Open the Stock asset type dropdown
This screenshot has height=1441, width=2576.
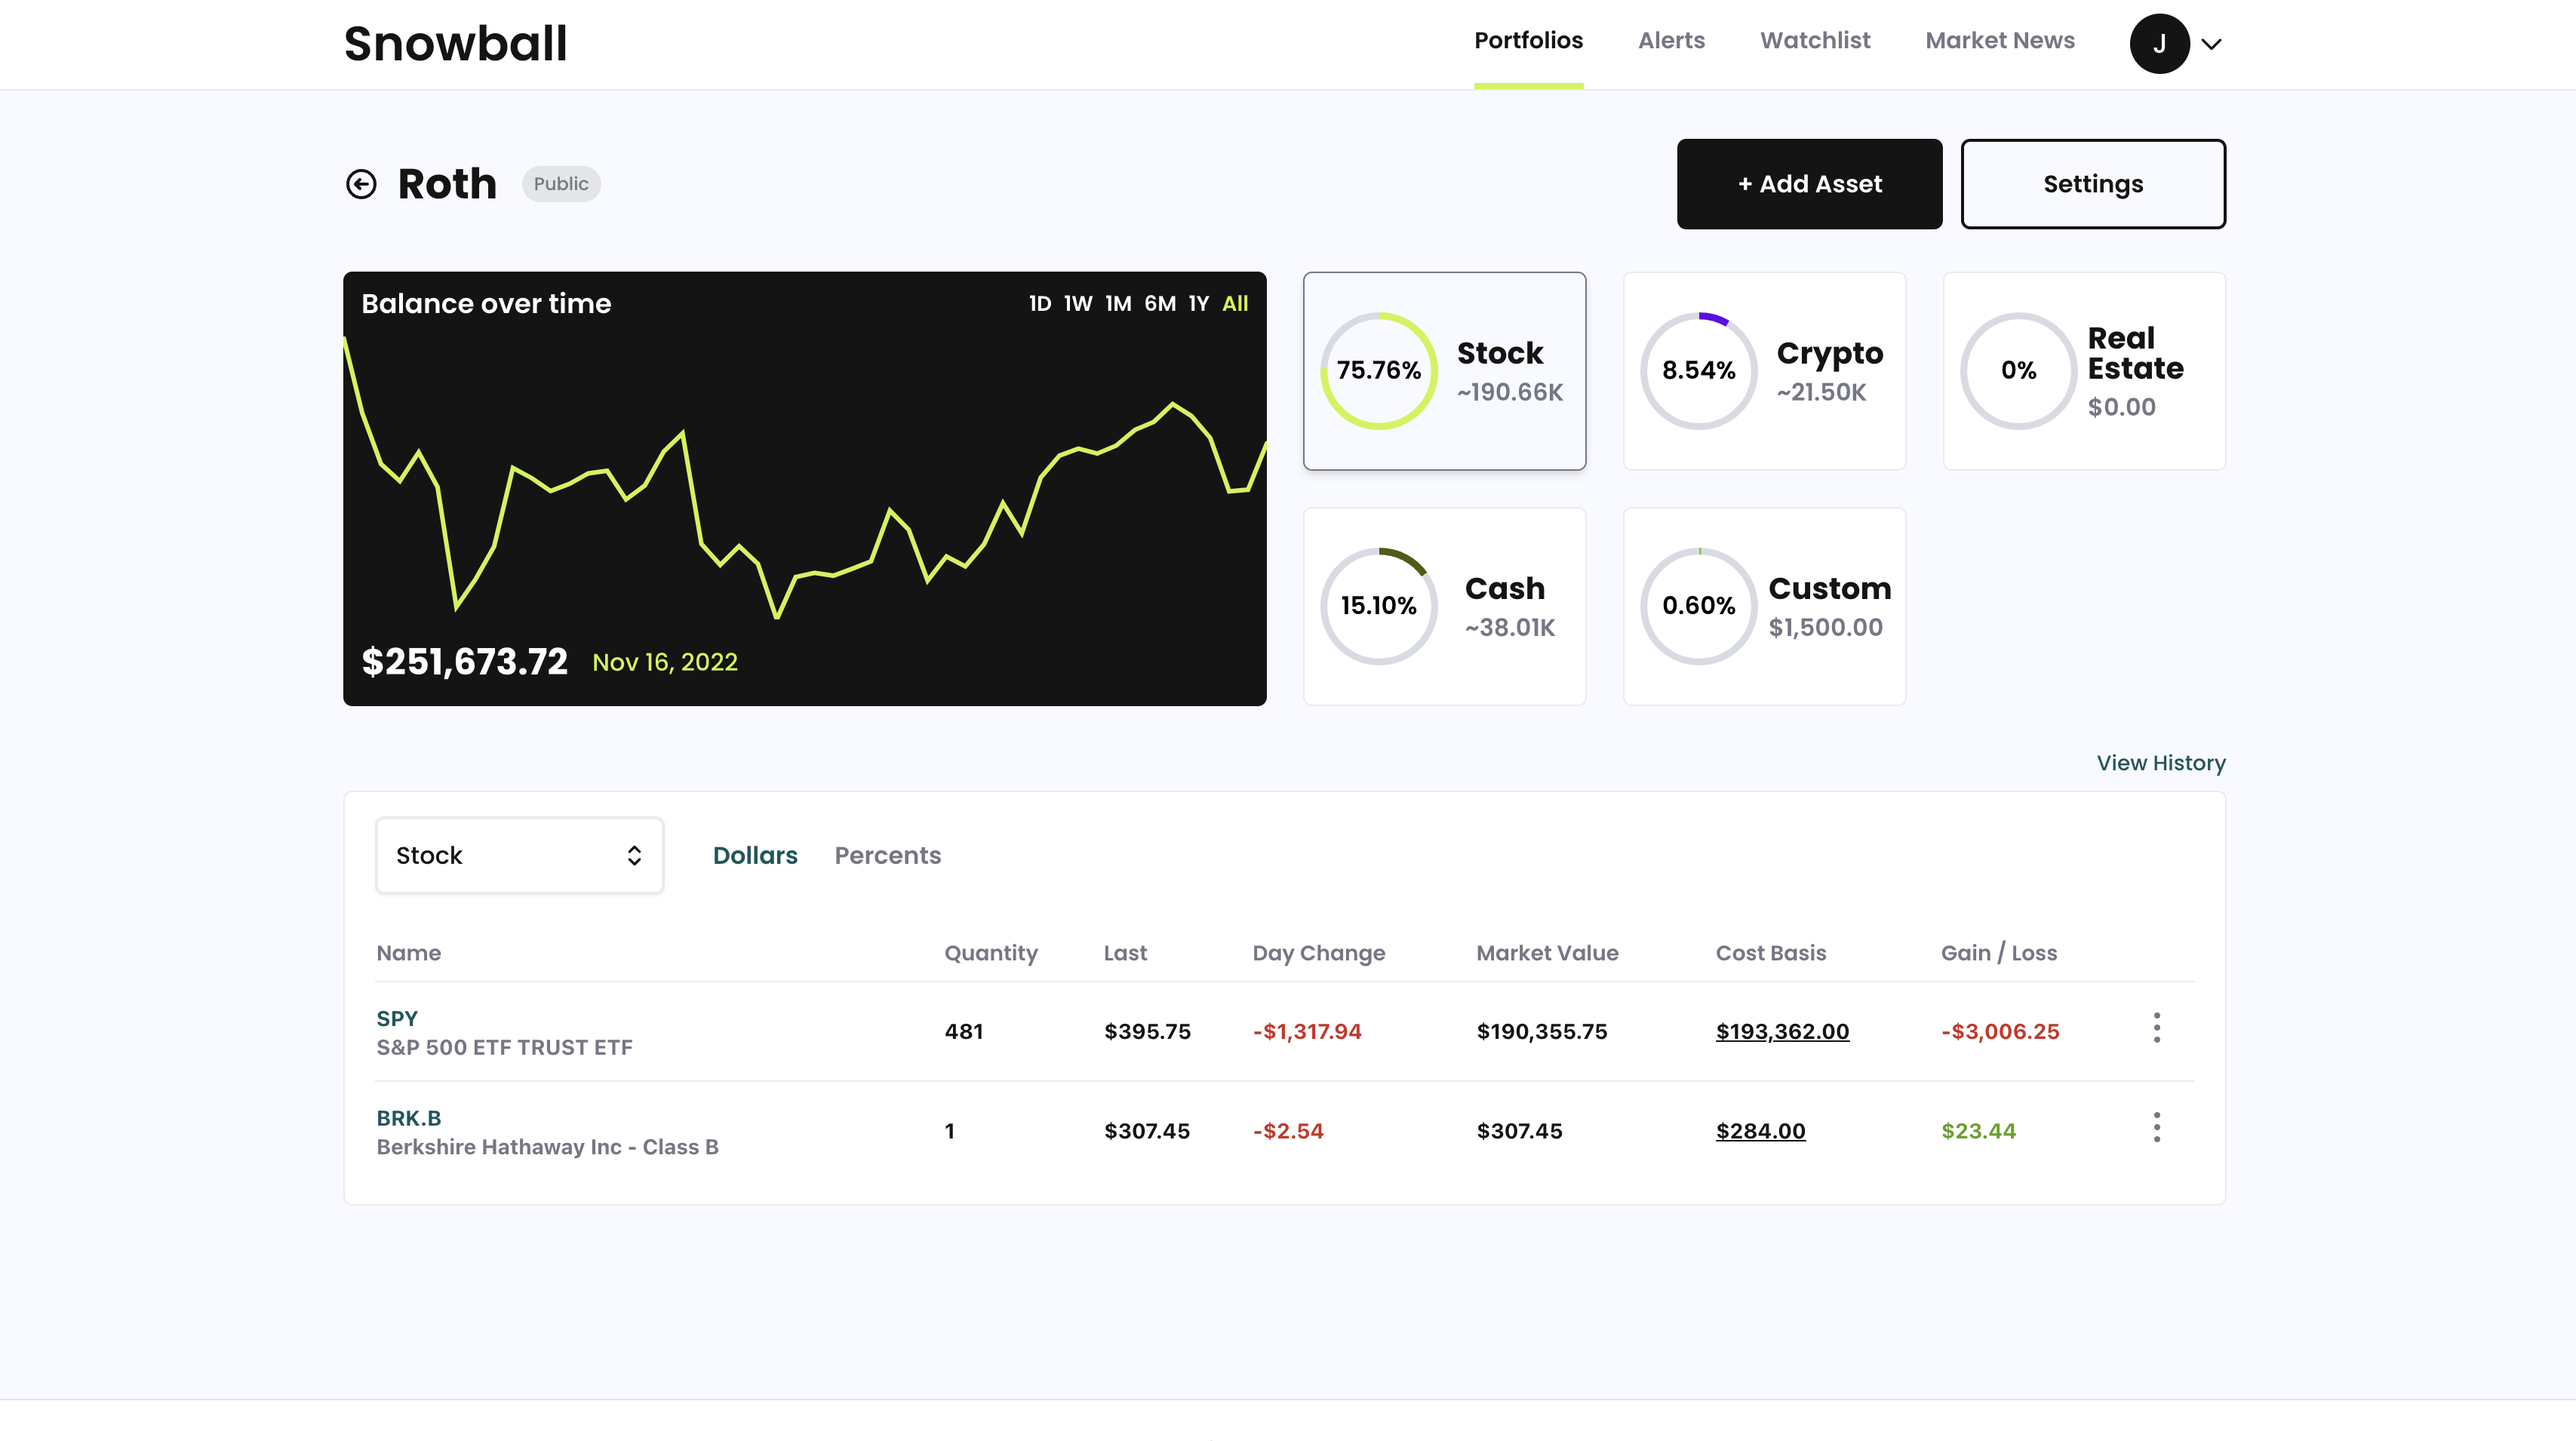[x=519, y=855]
